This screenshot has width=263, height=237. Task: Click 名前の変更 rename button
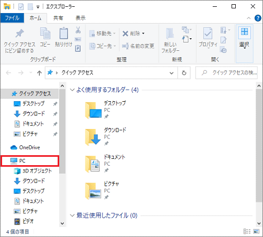pyautogui.click(x=138, y=46)
